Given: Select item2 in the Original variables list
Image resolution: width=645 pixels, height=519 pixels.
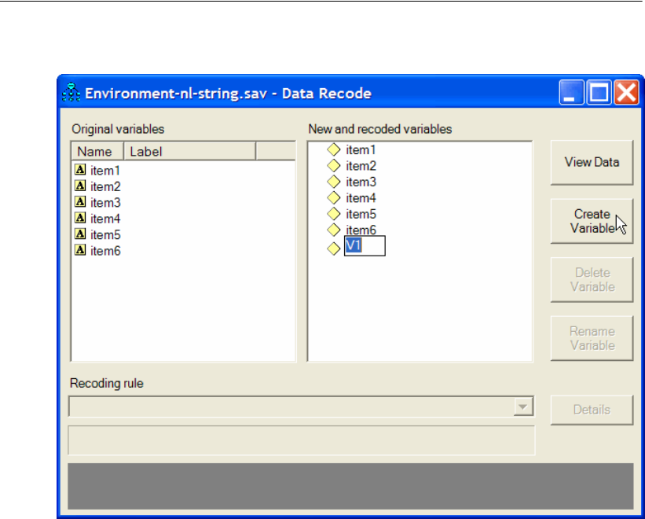Looking at the screenshot, I should [105, 186].
